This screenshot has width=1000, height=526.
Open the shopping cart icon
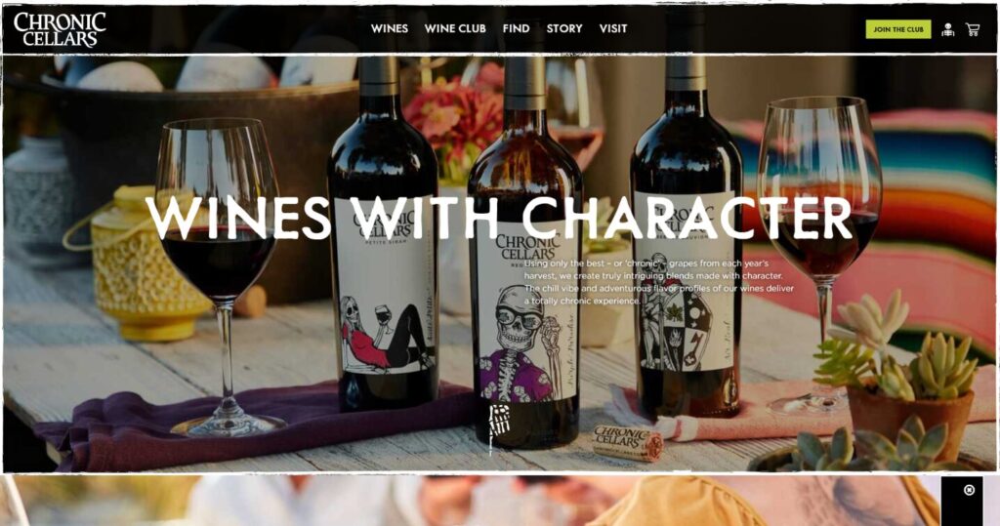pos(973,29)
